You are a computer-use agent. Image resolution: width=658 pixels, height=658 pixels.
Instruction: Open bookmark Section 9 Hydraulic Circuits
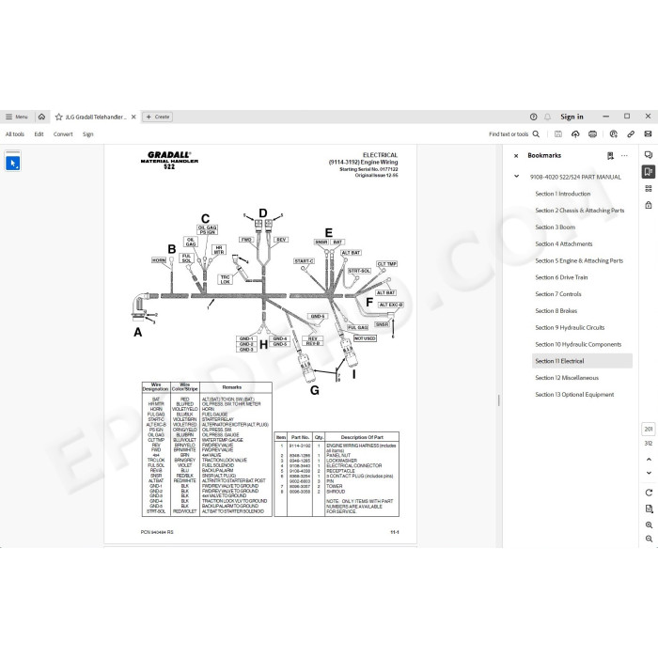[570, 328]
